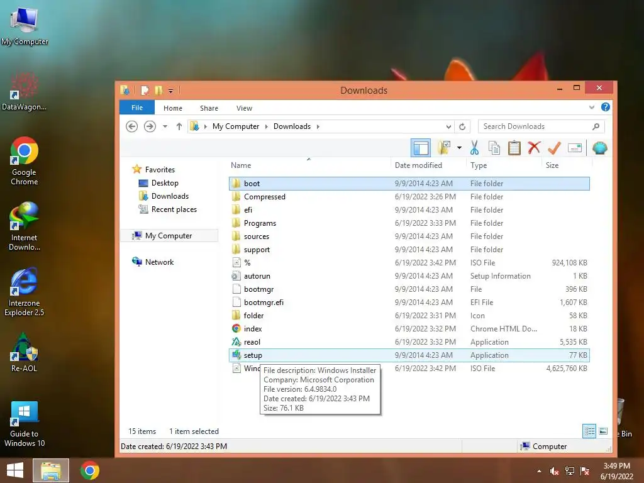The image size is (644, 483).
Task: Click the File Explorer taskbar icon
Action: pos(50,470)
